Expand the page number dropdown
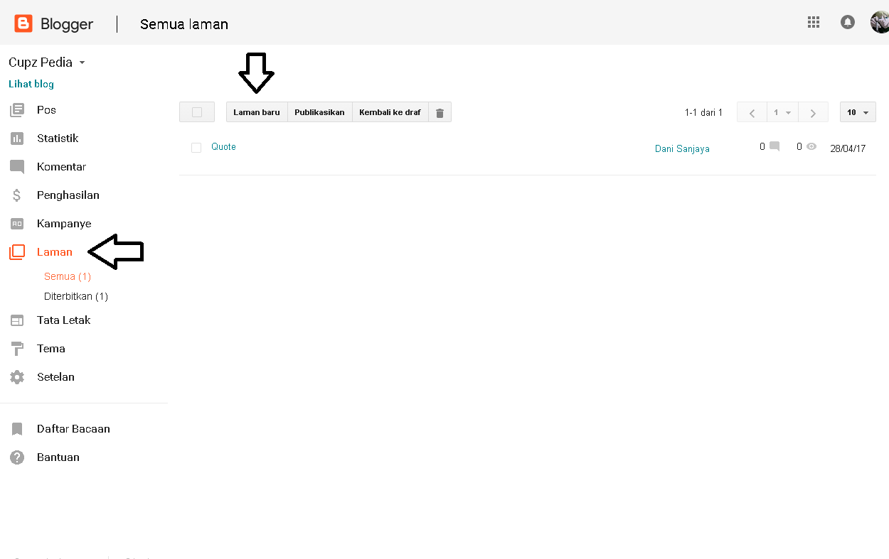The image size is (889, 559). click(782, 112)
